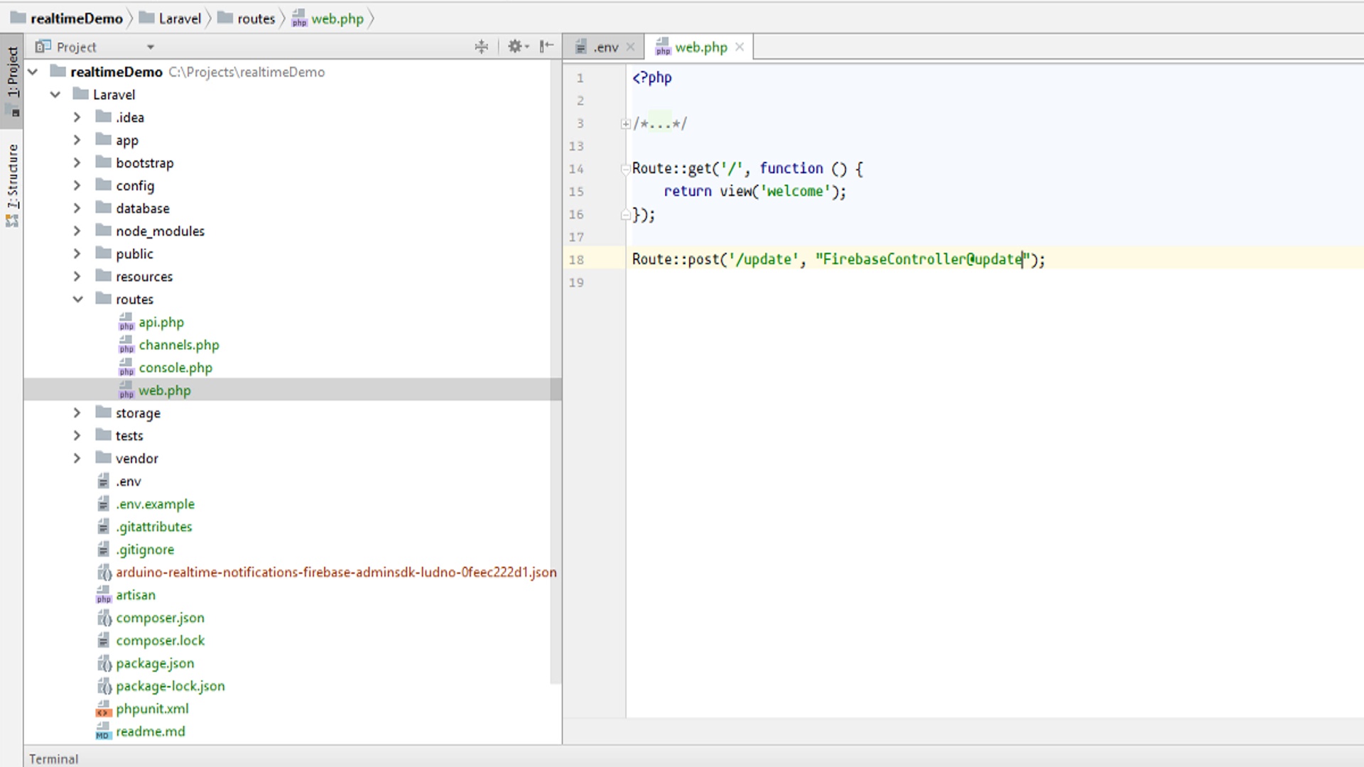Click the scroll-from-source crosshair icon
This screenshot has width=1364, height=767.
482,47
